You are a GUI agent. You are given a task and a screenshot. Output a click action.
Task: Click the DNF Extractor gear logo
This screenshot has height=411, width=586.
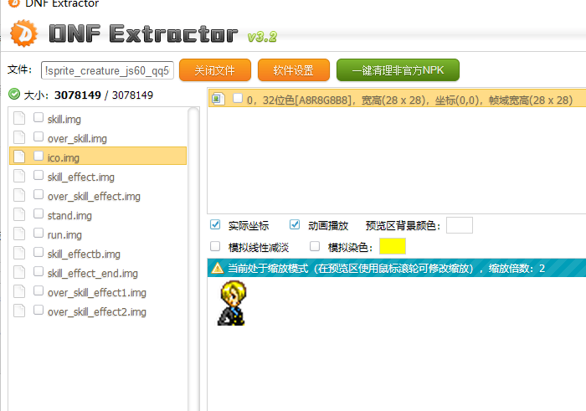tap(24, 33)
